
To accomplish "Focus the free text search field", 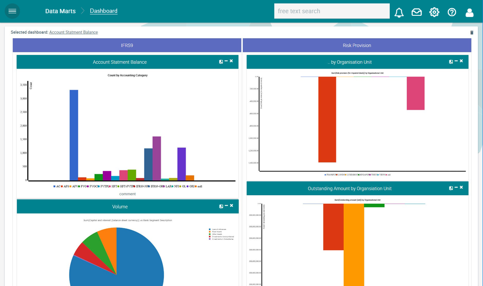I will pos(331,11).
